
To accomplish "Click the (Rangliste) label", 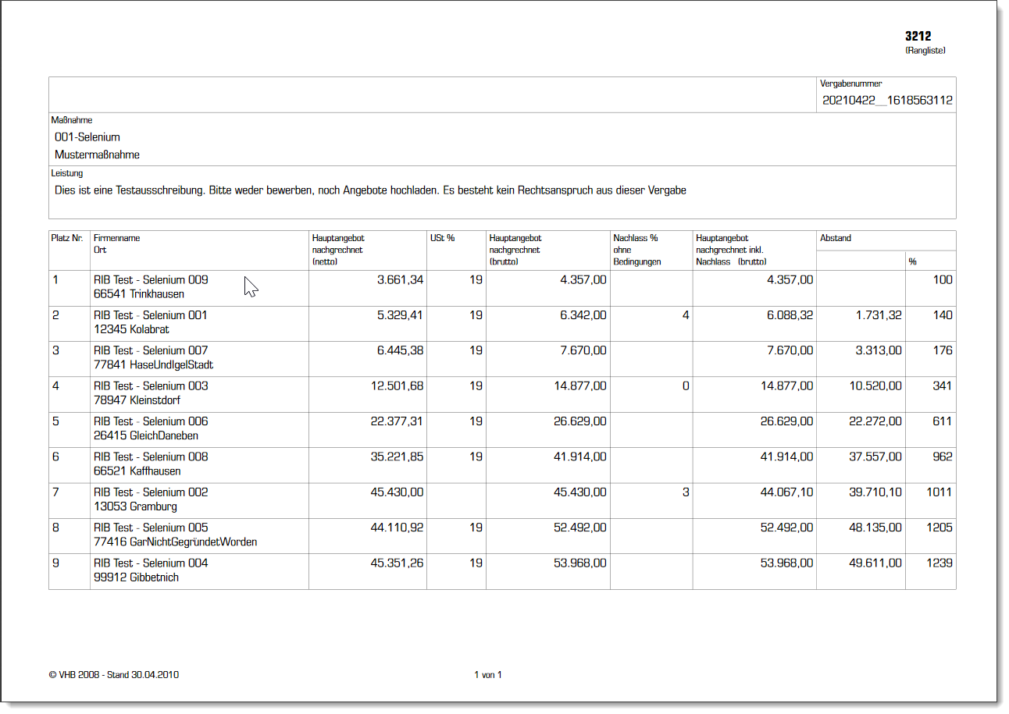I will pos(925,51).
